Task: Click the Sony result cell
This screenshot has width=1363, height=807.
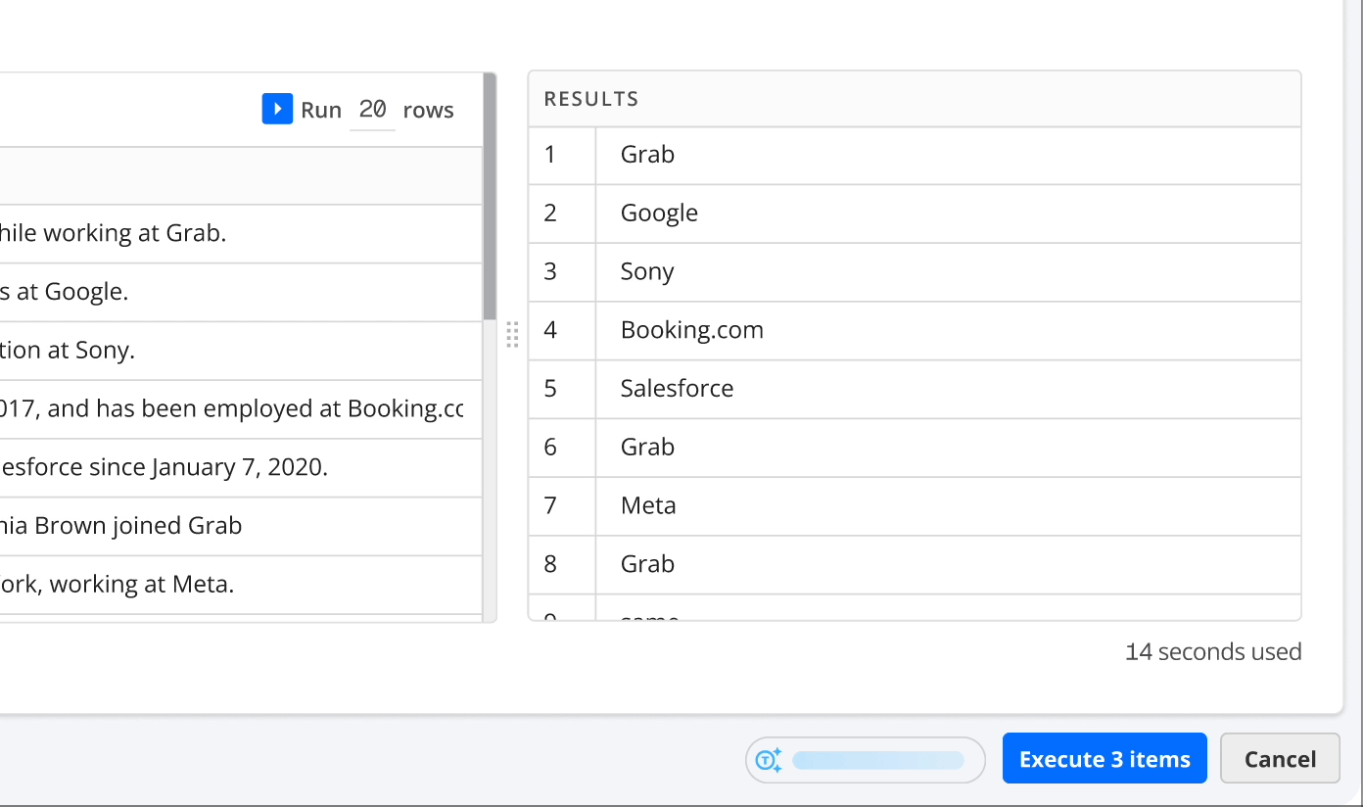Action: [647, 271]
